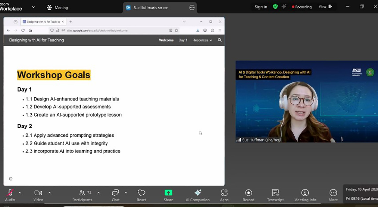Image resolution: width=378 pixels, height=207 pixels.
Task: Open the React emoji reactions
Action: (141, 195)
